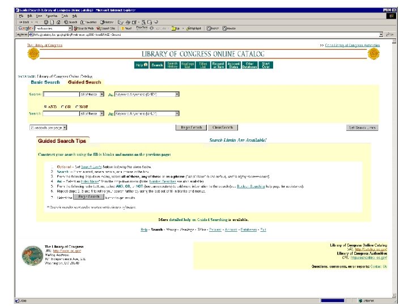This screenshot has height=306, width=408.
Task: Click the Google logo on Google toolbar
Action: click(24, 28)
